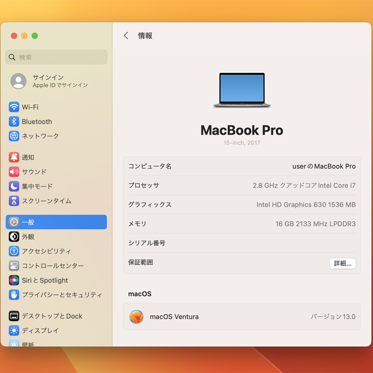Click the MacBook Pro laptop image

click(x=242, y=90)
